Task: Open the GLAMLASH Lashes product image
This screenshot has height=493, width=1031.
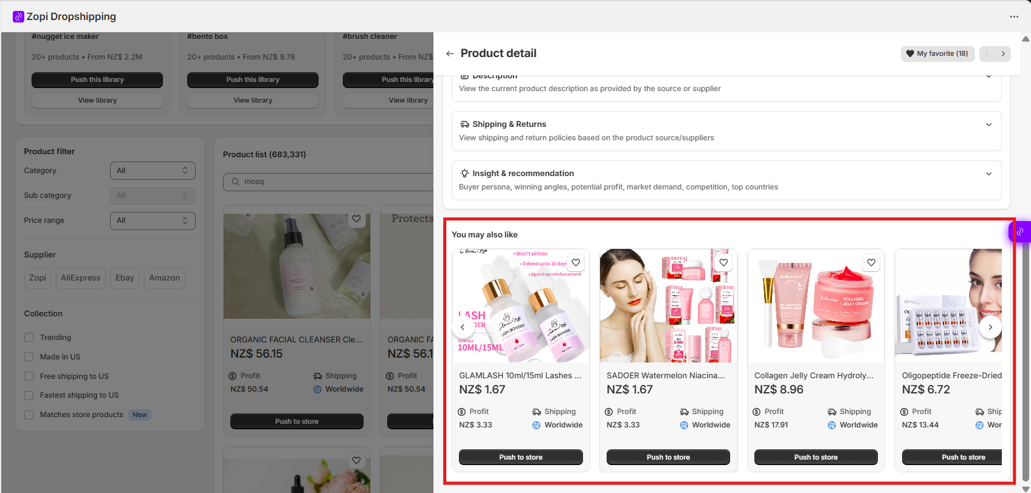Action: [521, 306]
